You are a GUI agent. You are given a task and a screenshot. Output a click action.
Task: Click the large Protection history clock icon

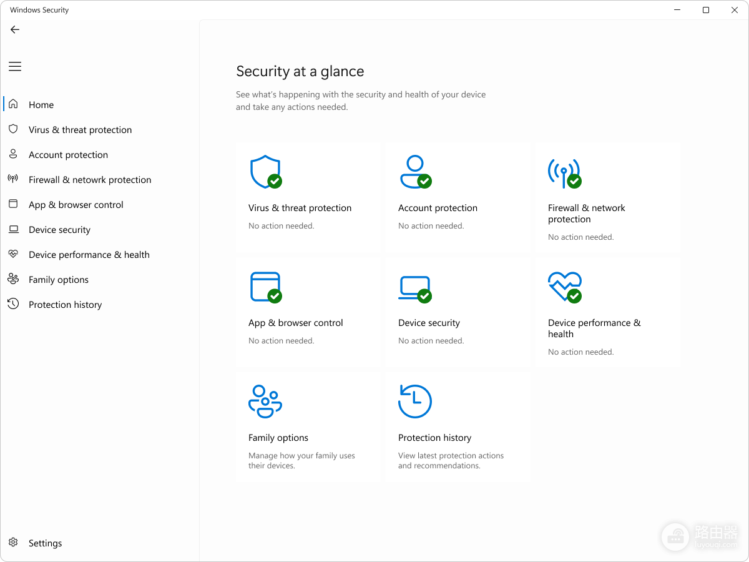(415, 402)
